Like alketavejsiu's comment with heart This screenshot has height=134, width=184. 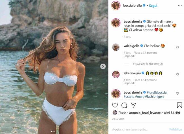pyautogui.click(x=177, y=74)
